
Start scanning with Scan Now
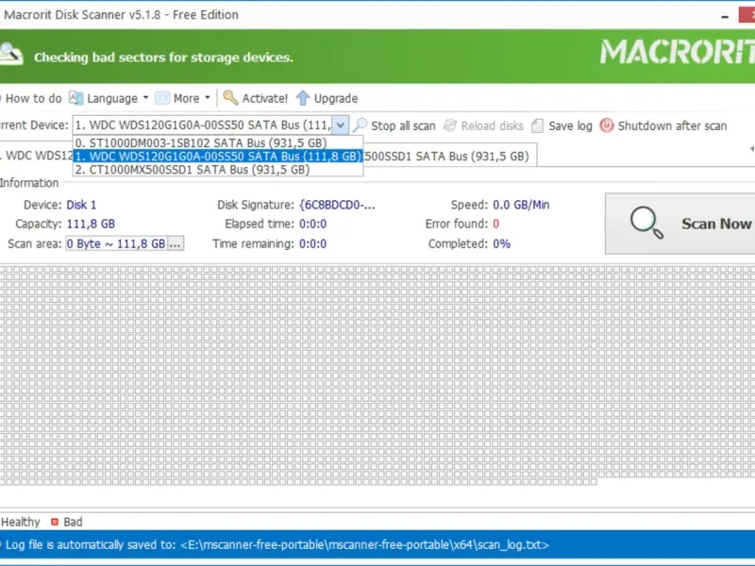click(679, 224)
